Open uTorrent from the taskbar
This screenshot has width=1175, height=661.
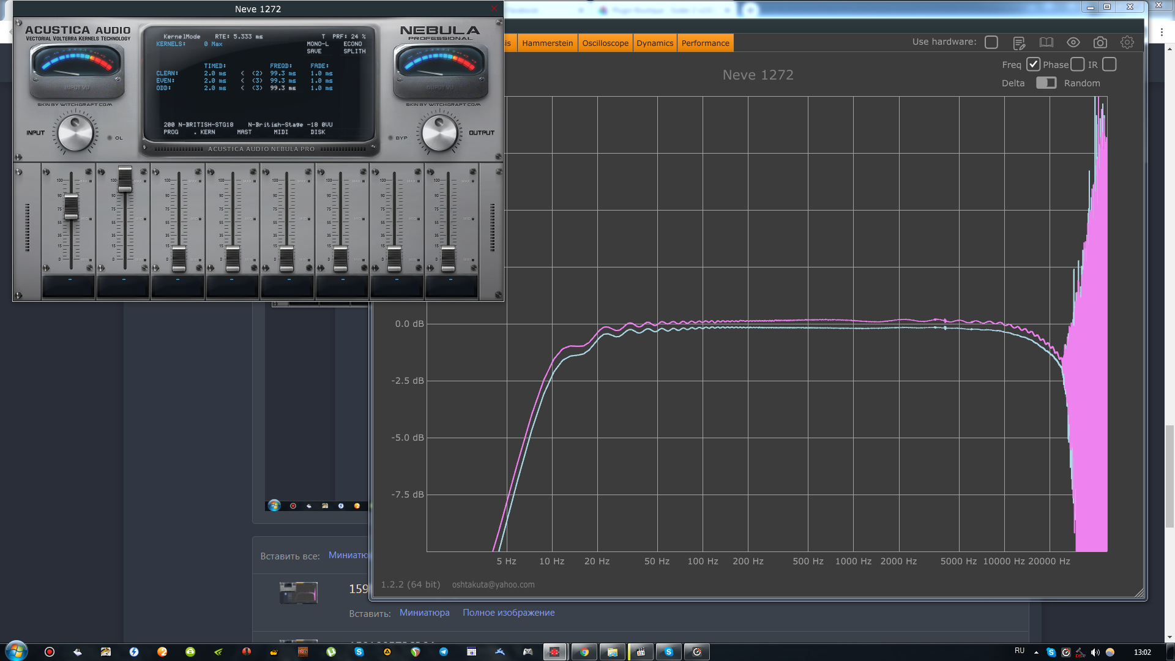click(x=331, y=652)
